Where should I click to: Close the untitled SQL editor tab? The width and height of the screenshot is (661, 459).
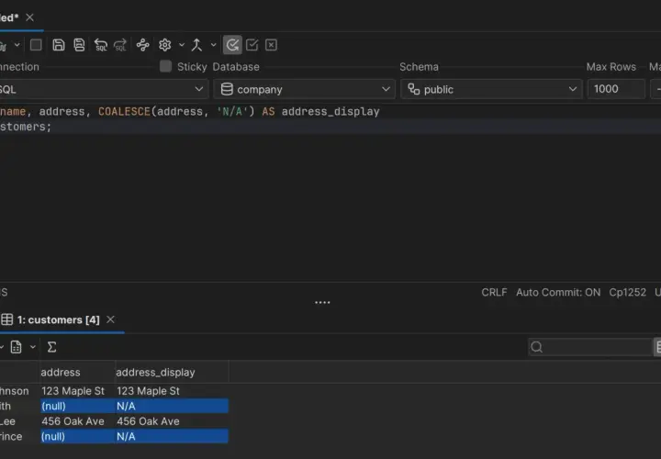click(x=29, y=17)
